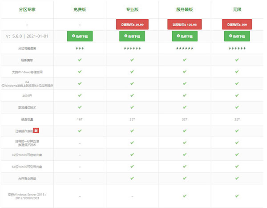This screenshot has width=267, height=208.
Task: Click the Windows Server 2016 / 2012/2008/2003 label
Action: pyautogui.click(x=27, y=196)
